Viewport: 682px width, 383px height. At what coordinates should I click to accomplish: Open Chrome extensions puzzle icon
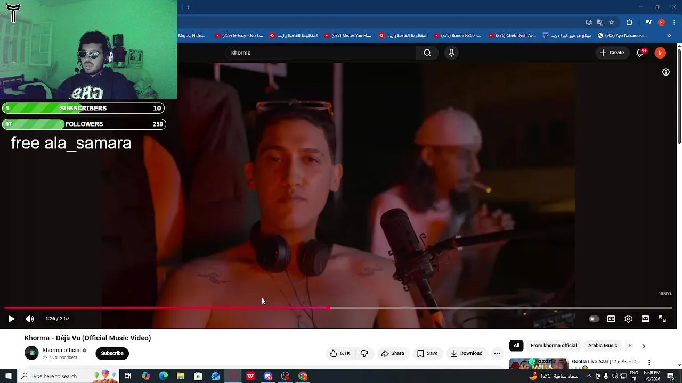click(629, 22)
